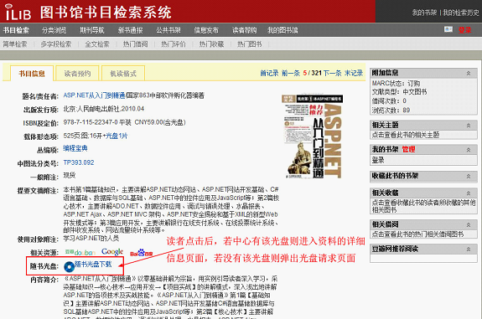
Task: Open 我的图书馆 menu item
Action: [282, 30]
